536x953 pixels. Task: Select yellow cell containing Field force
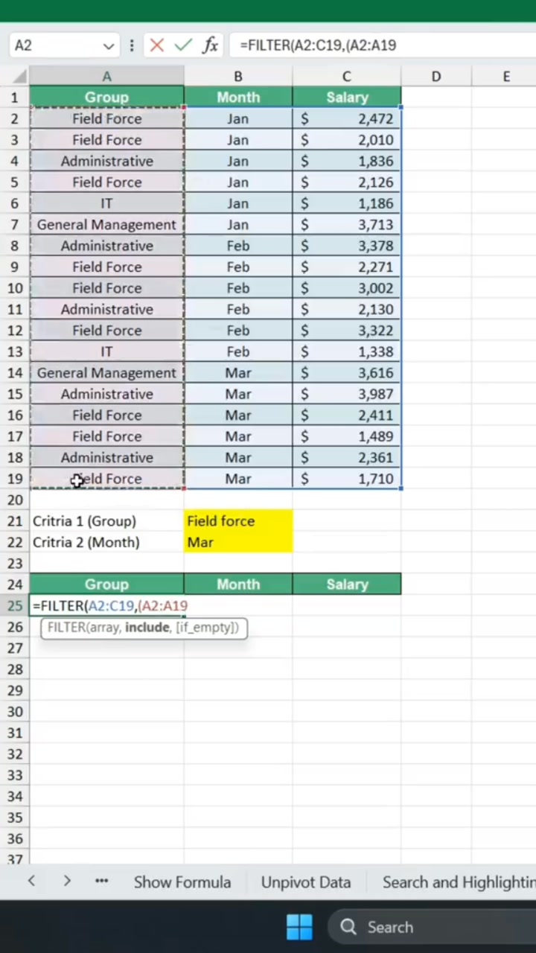pos(238,521)
